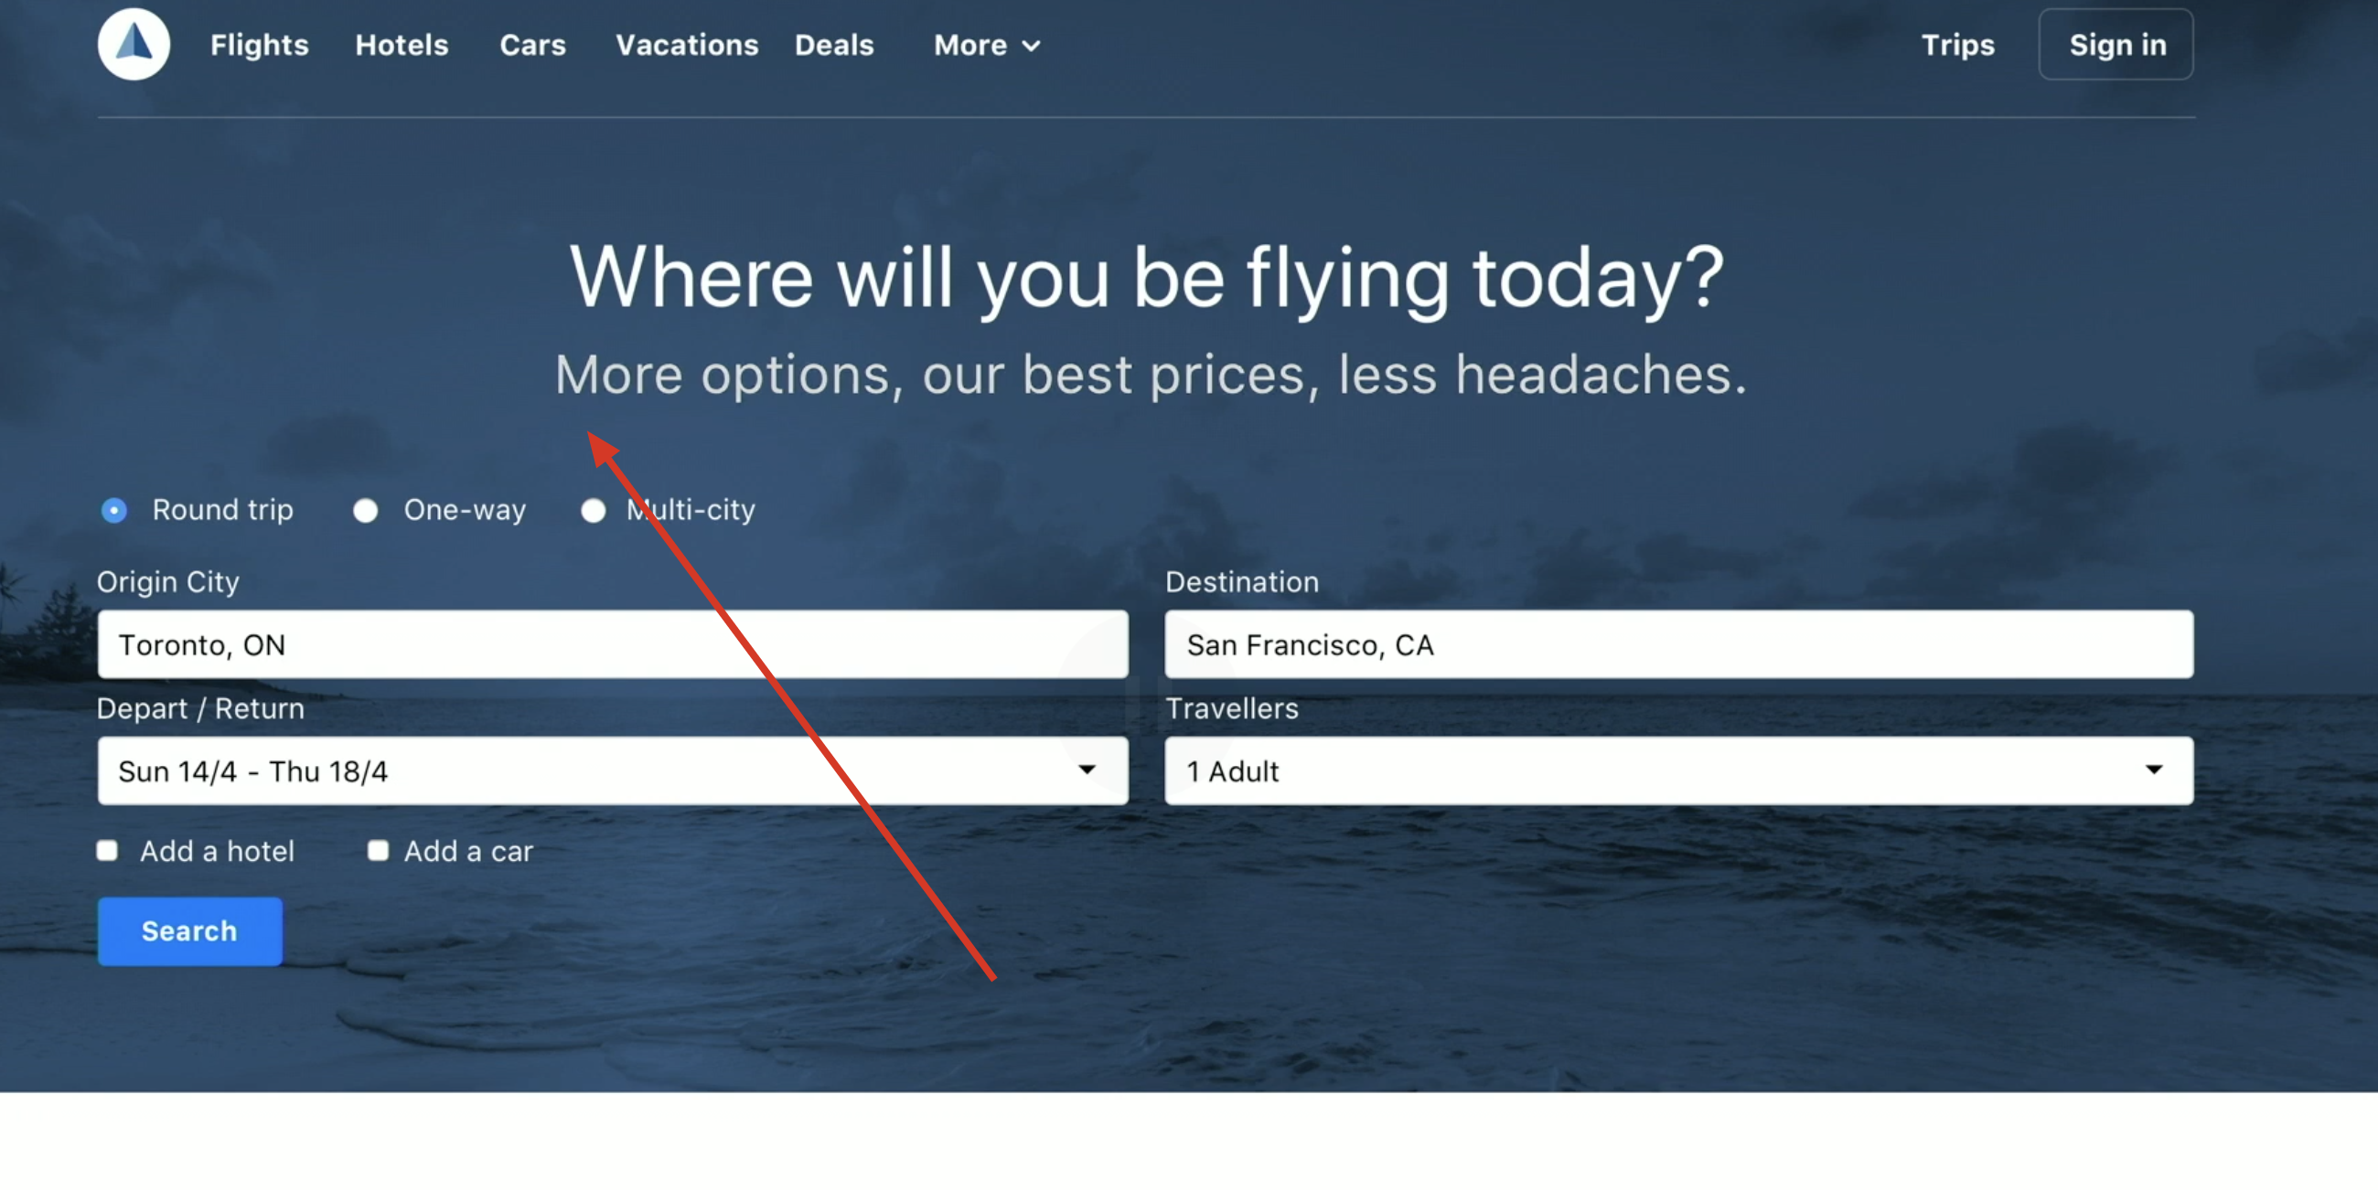Click the Destination field with San Francisco, CA
This screenshot has height=1190, width=2378.
(x=1678, y=643)
